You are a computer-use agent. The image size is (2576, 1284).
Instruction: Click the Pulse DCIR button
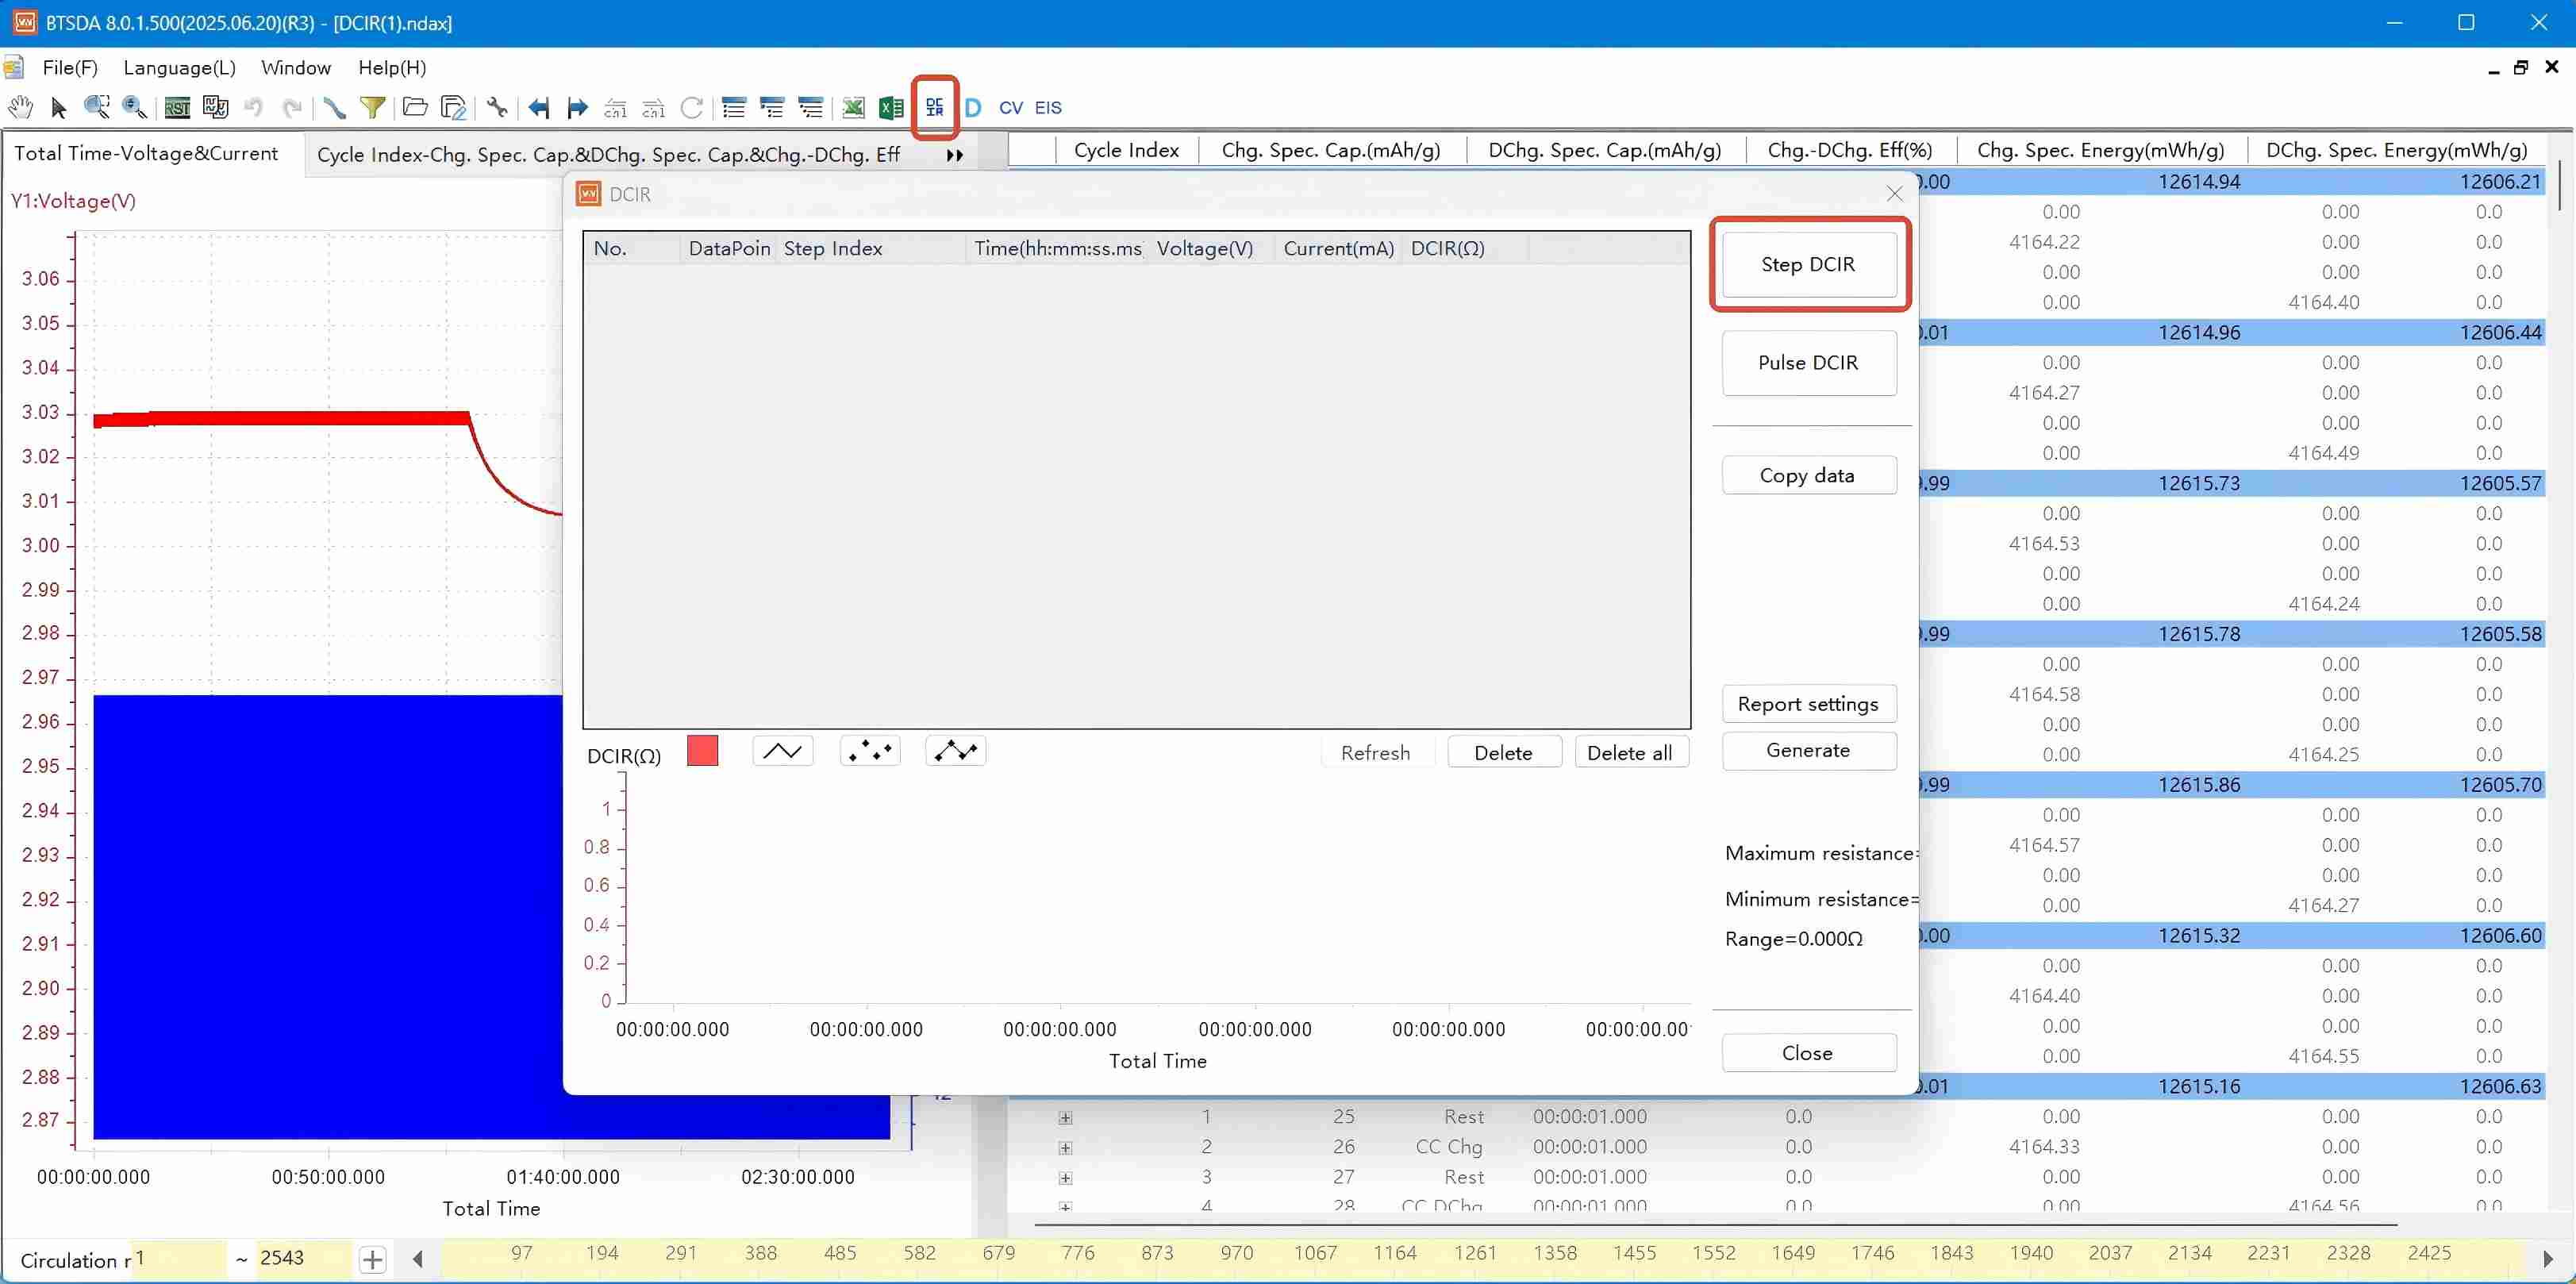tap(1808, 362)
